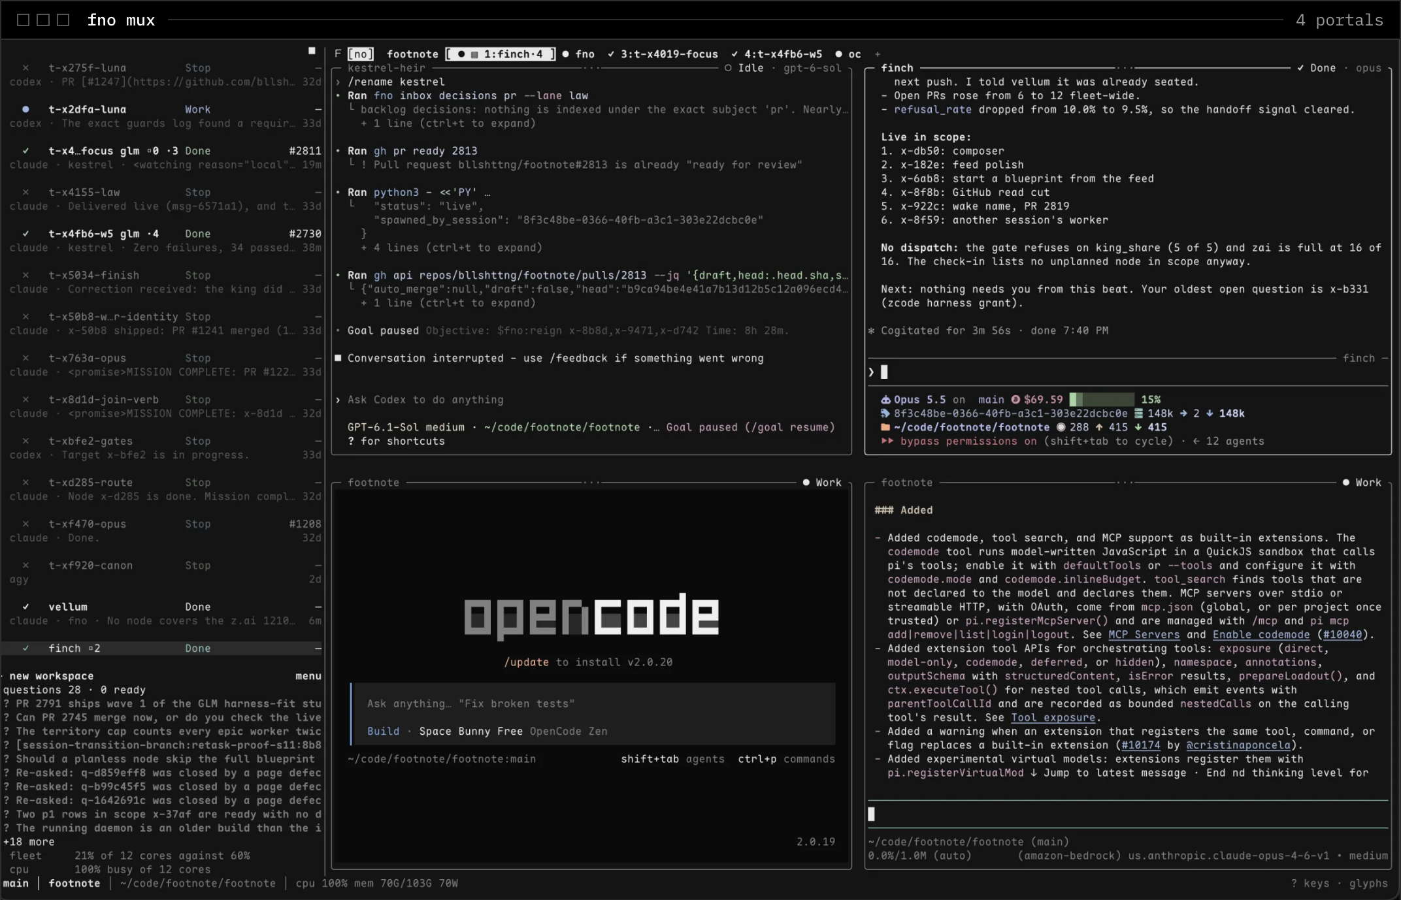This screenshot has width=1401, height=900.
Task: Open the Enable codemode link
Action: pyautogui.click(x=1261, y=635)
